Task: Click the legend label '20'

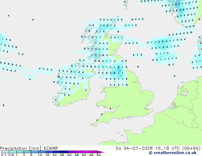Action: click(x=54, y=155)
